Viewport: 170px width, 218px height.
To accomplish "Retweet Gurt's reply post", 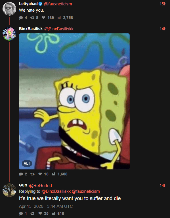I will [32, 213].
